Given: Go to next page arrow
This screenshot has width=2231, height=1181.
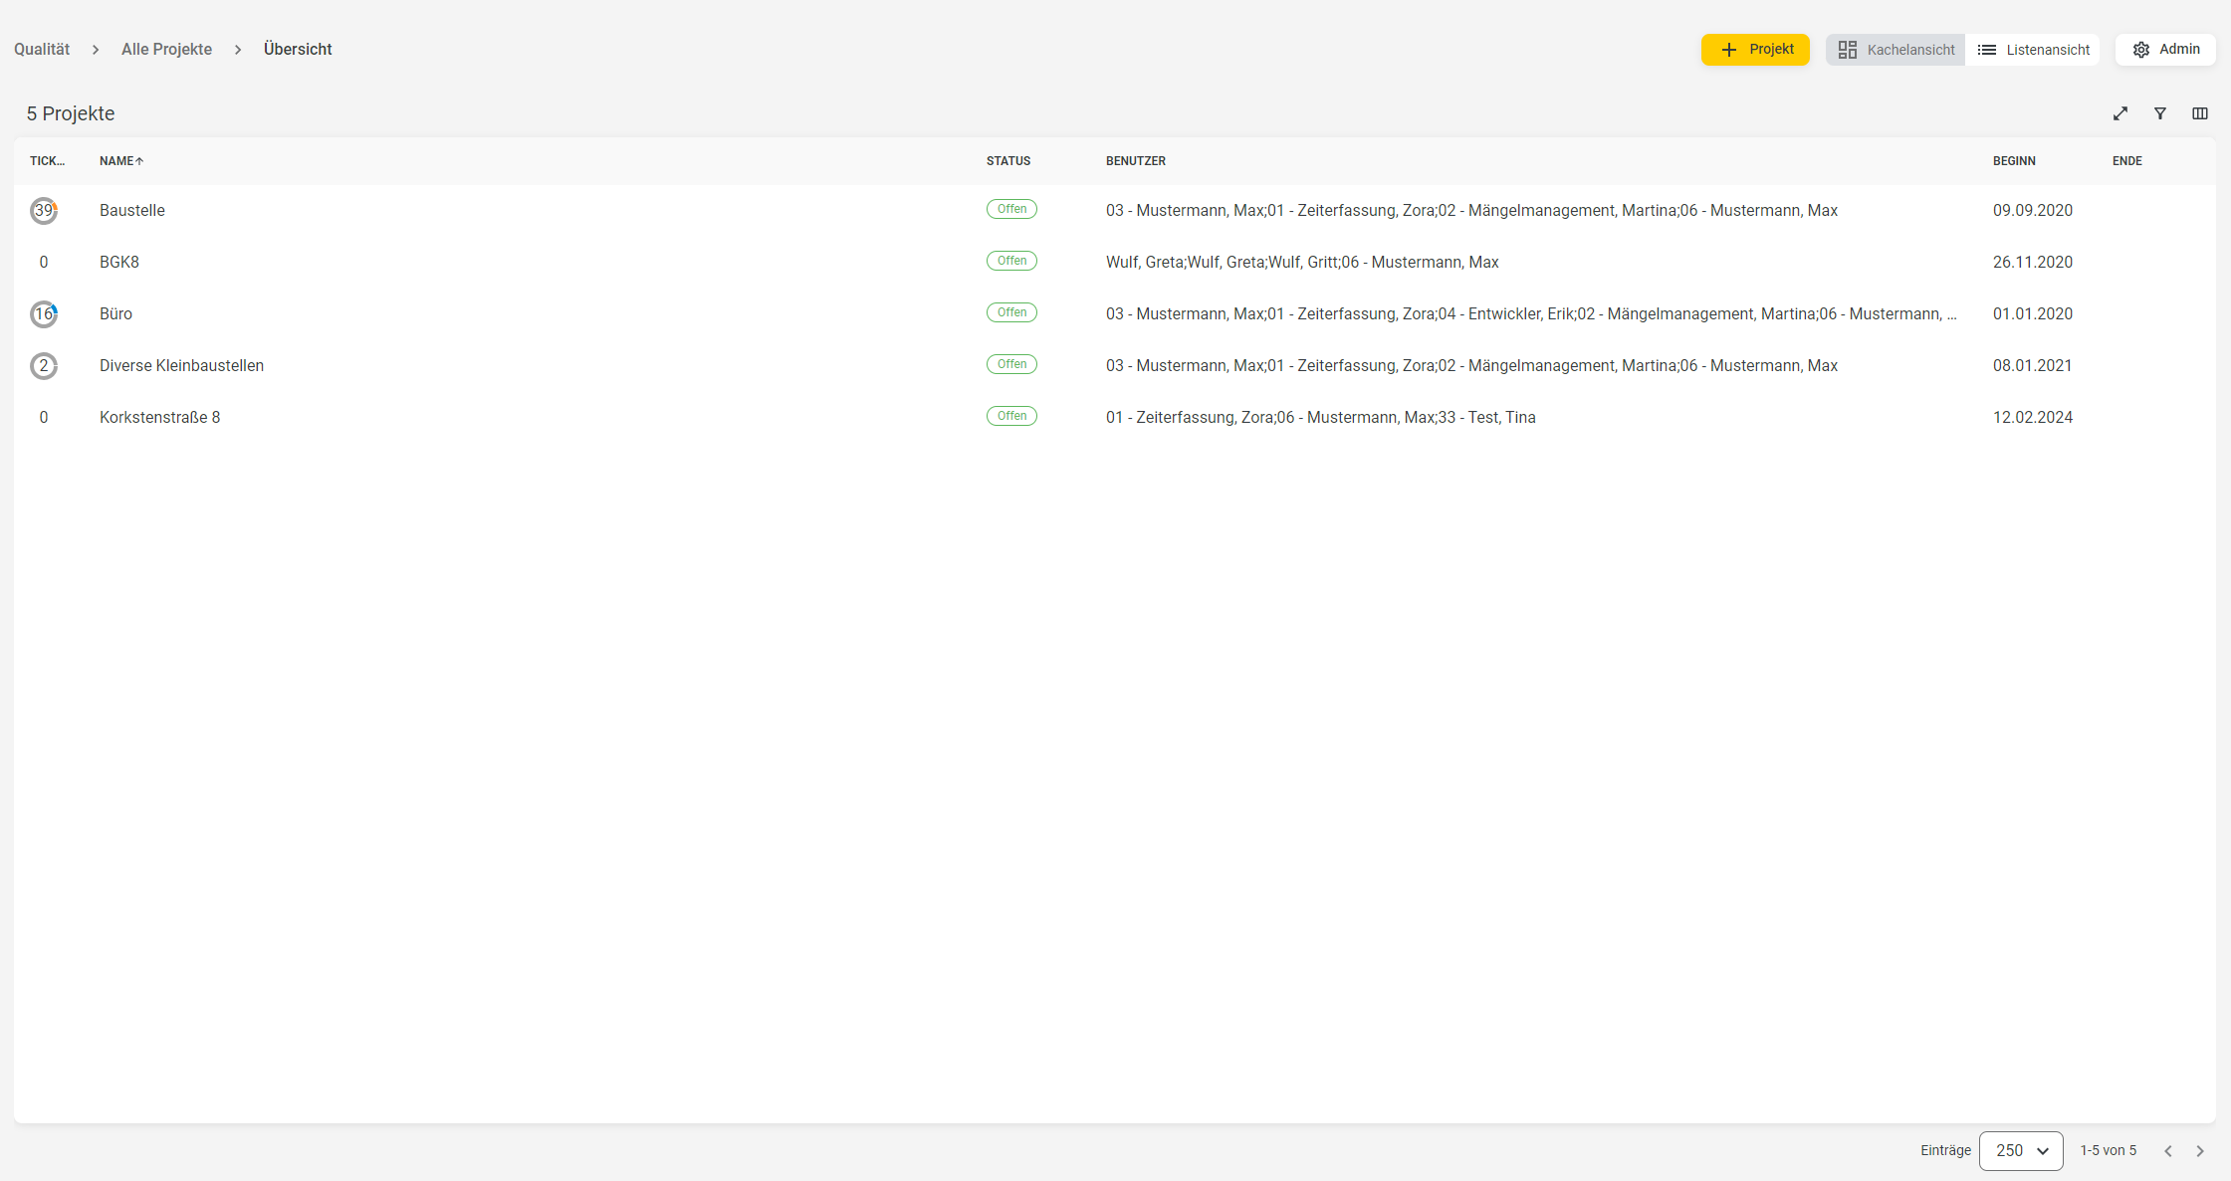Looking at the screenshot, I should click(2200, 1151).
